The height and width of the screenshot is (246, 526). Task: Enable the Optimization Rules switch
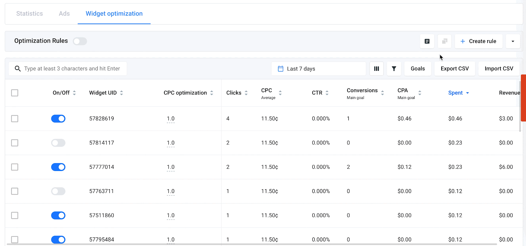(x=80, y=41)
